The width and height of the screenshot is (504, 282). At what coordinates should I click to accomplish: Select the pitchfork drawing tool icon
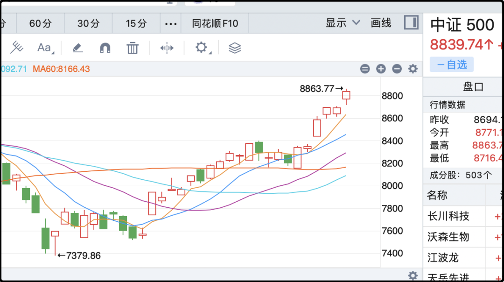pos(17,48)
